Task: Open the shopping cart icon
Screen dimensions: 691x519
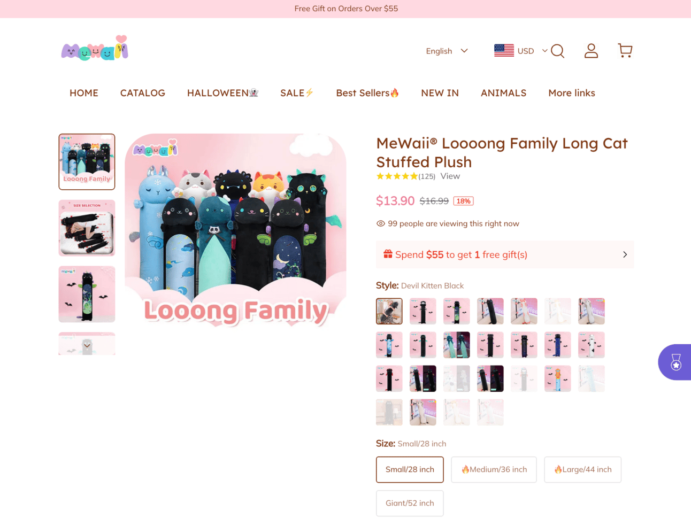Action: click(x=625, y=50)
